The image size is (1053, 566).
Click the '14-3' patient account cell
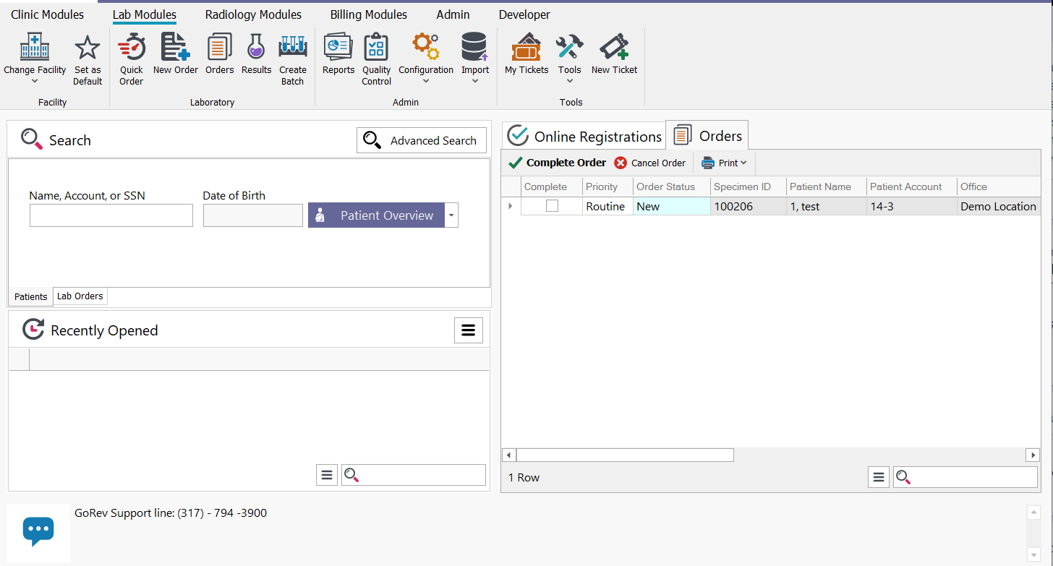point(912,206)
